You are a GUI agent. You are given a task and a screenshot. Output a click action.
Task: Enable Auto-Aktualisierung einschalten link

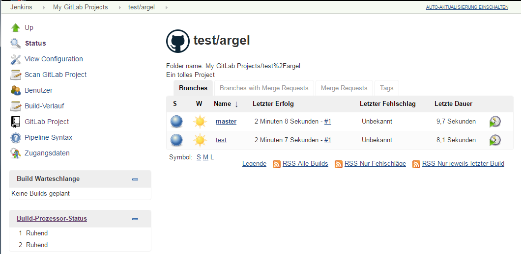pyautogui.click(x=467, y=7)
